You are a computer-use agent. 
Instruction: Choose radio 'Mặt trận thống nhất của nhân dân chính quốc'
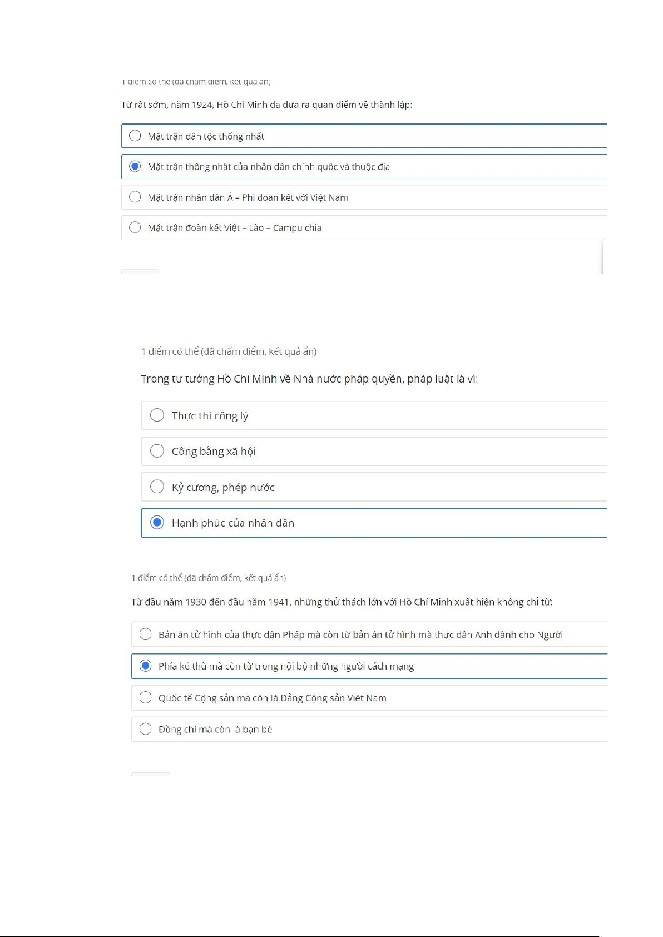(135, 166)
